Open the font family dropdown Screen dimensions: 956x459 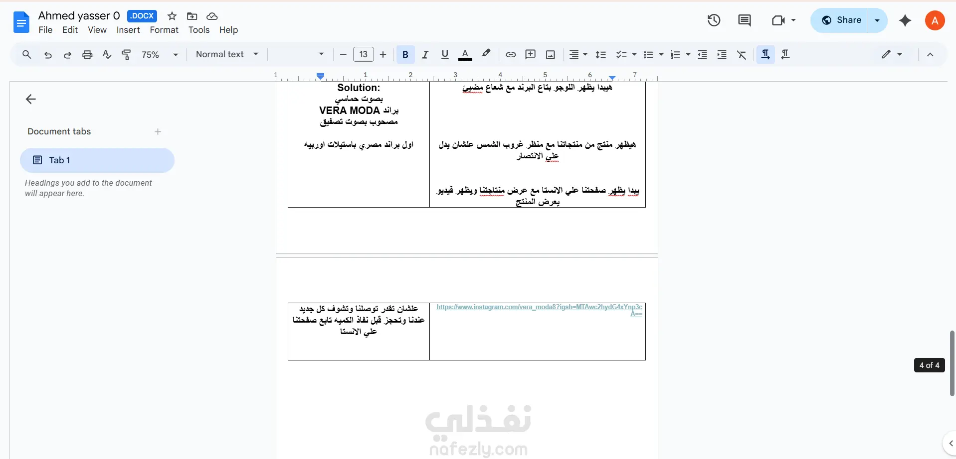click(x=300, y=55)
